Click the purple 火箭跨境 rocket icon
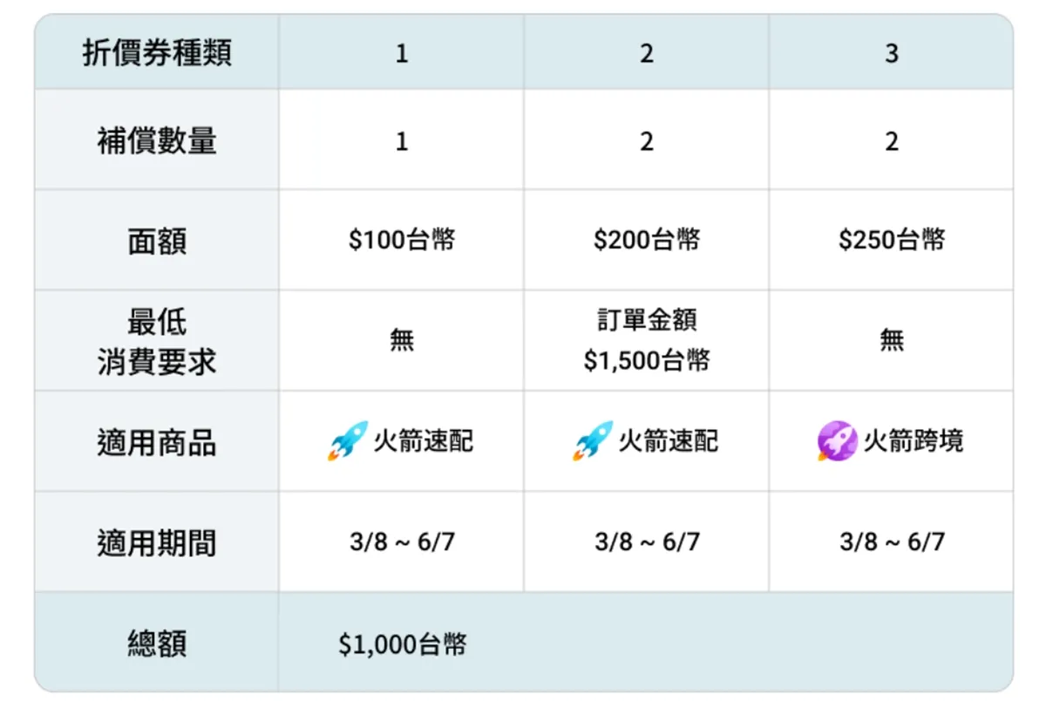The height and width of the screenshot is (702, 1046). click(x=836, y=441)
